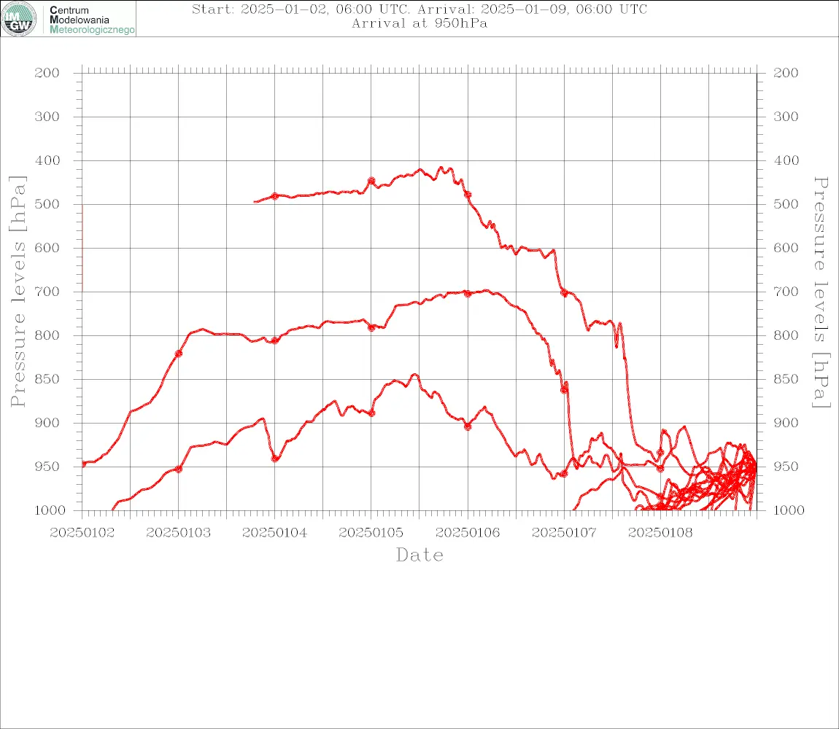
Task: Click the date label 20250103
Action: [178, 533]
